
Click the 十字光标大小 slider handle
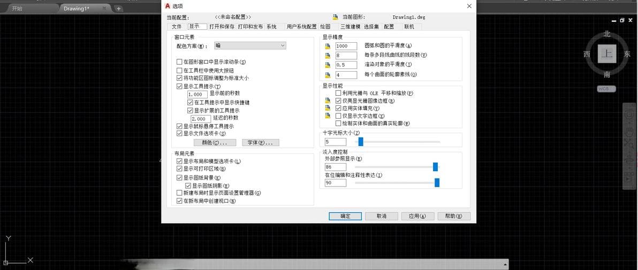coord(361,142)
